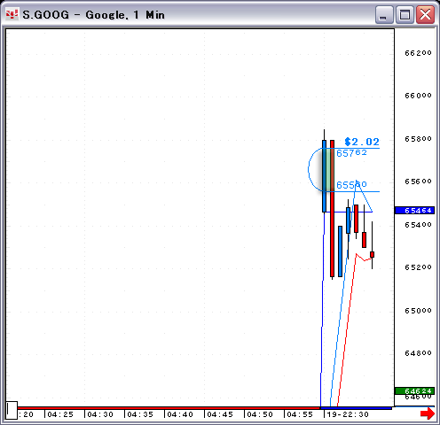Click the 04:35 time axis label
440x425 pixels.
(140, 414)
